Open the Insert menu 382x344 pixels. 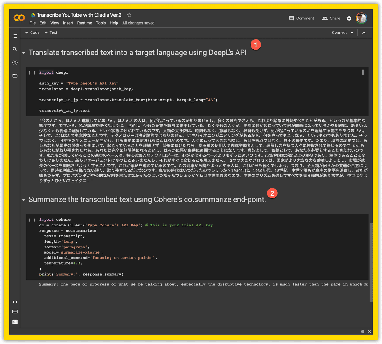click(68, 23)
